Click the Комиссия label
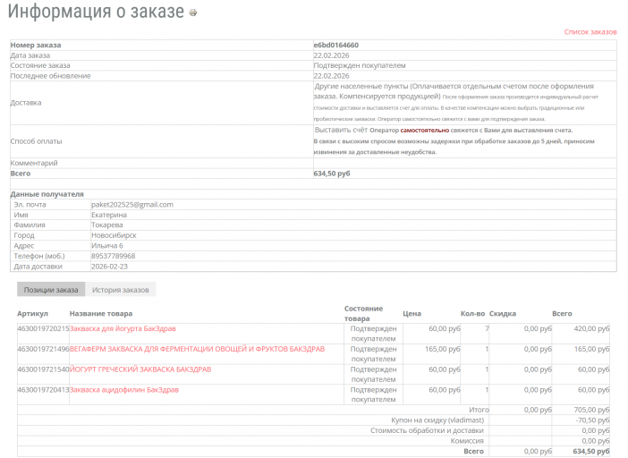 click(467, 441)
